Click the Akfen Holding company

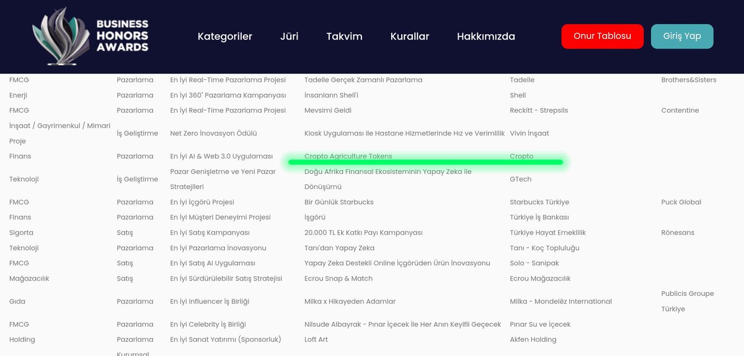[x=533, y=339]
